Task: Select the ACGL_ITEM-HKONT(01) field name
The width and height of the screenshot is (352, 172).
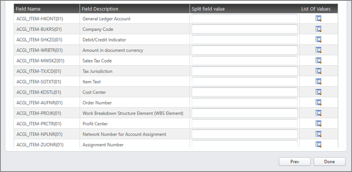Action: point(40,19)
